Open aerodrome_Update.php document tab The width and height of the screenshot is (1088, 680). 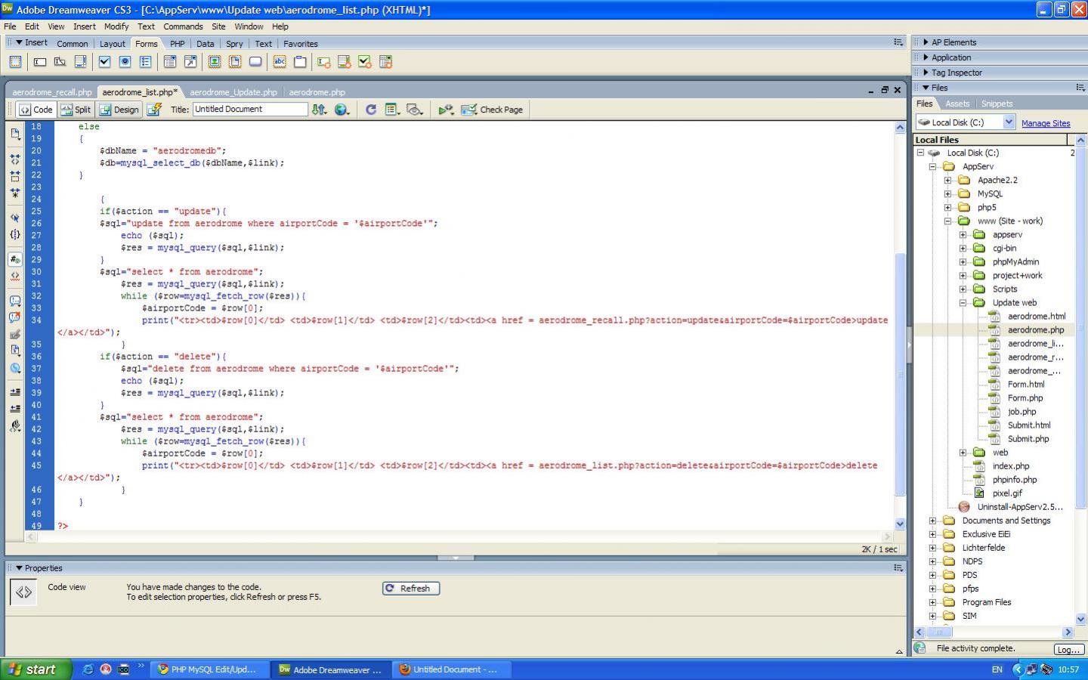(233, 92)
